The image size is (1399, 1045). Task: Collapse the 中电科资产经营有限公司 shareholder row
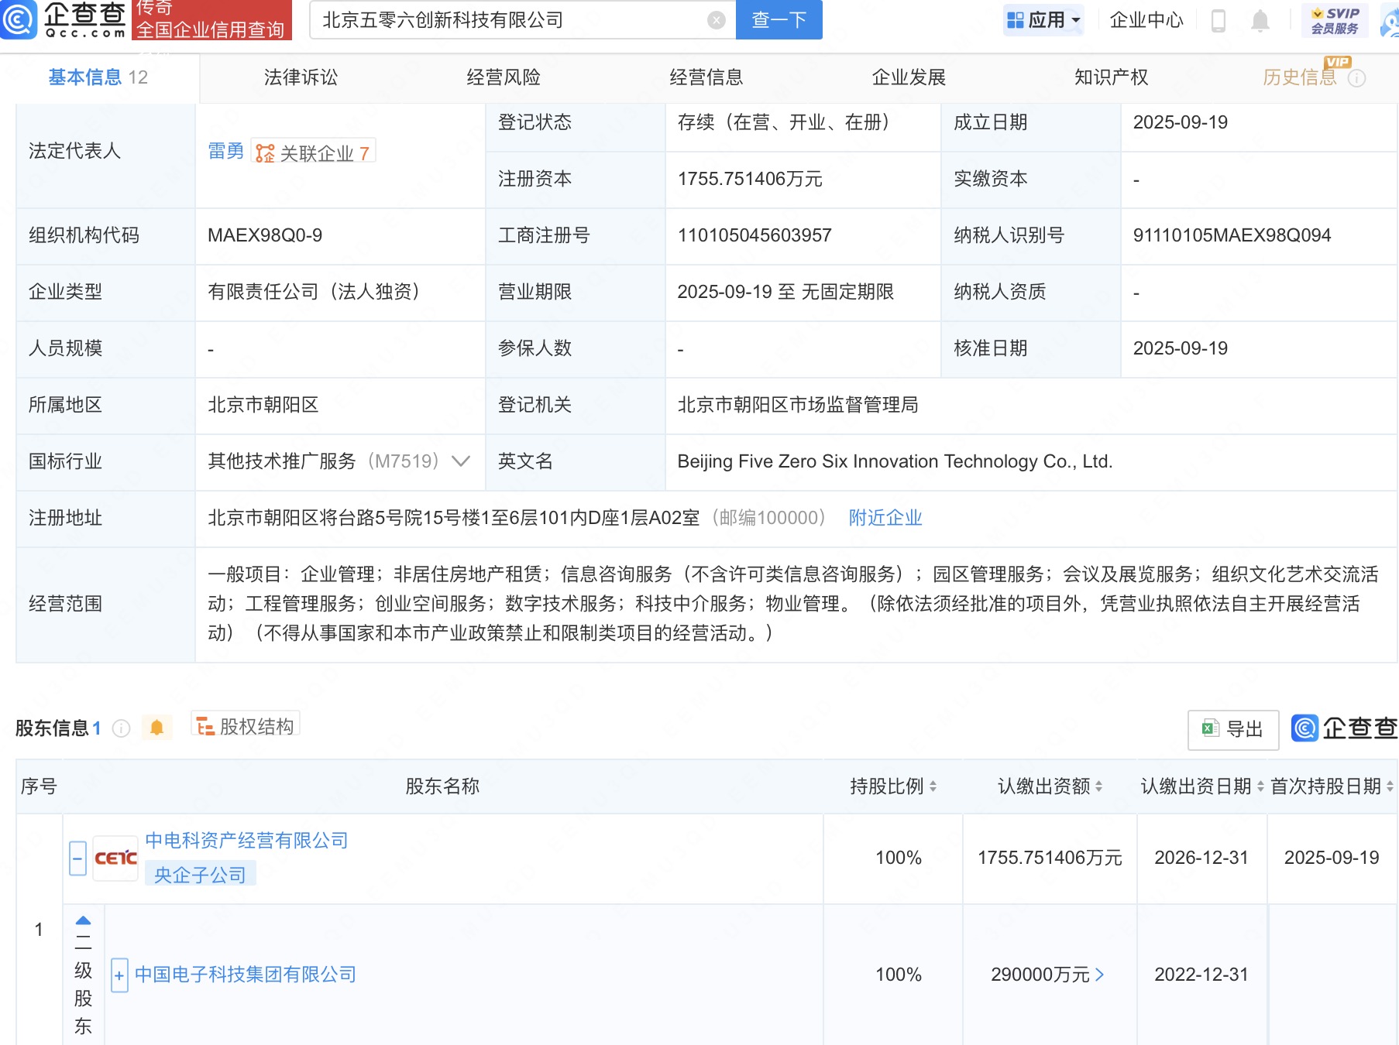[x=77, y=858]
